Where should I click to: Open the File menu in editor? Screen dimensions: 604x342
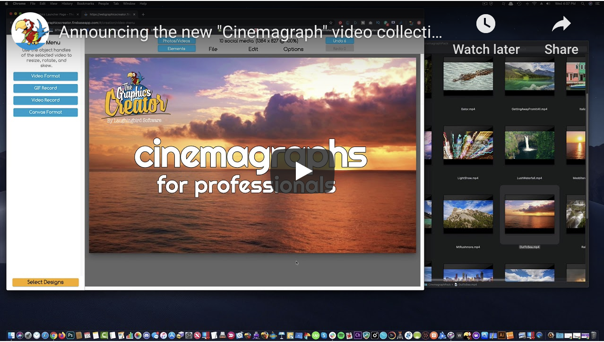(213, 49)
